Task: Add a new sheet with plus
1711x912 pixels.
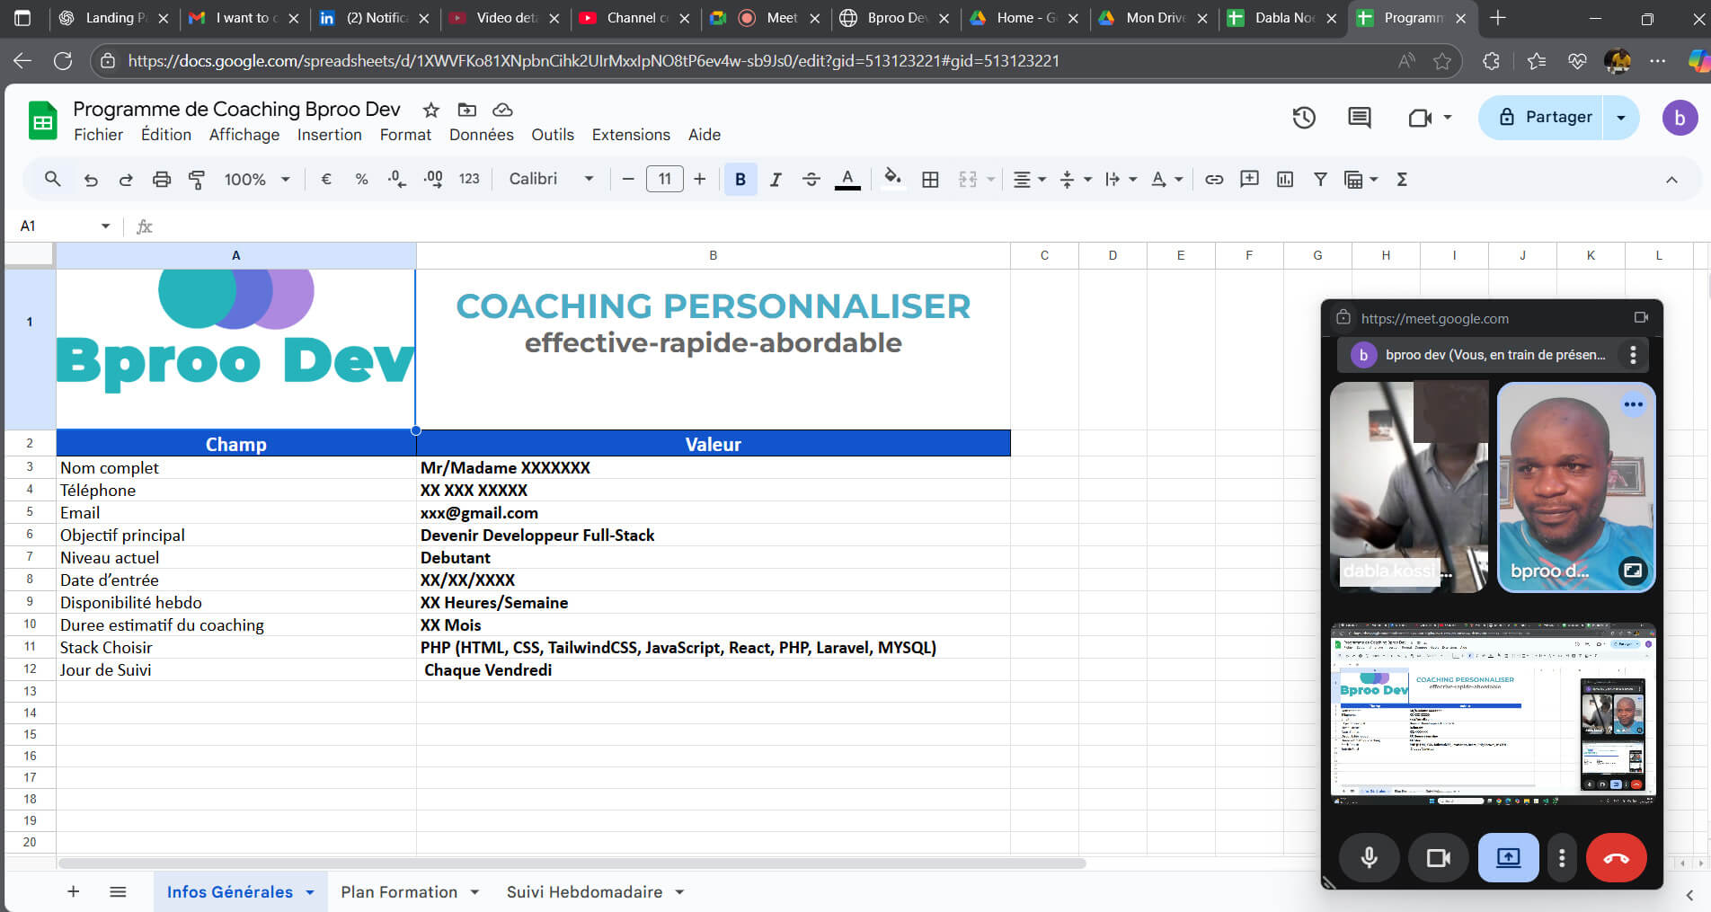Action: pyautogui.click(x=74, y=891)
